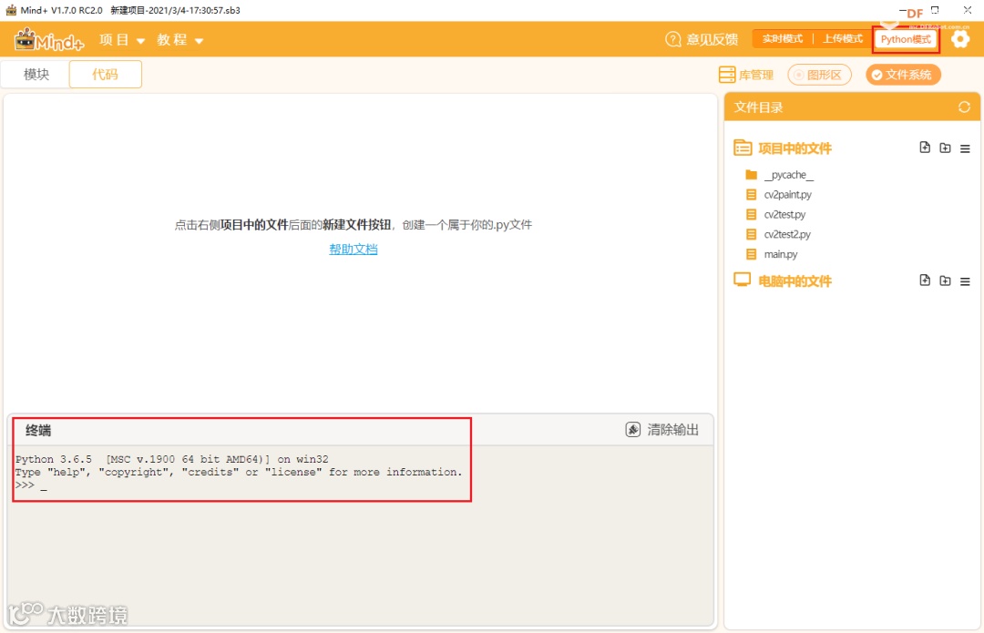Maximize the Mind+ window
The image size is (984, 633).
tap(935, 10)
